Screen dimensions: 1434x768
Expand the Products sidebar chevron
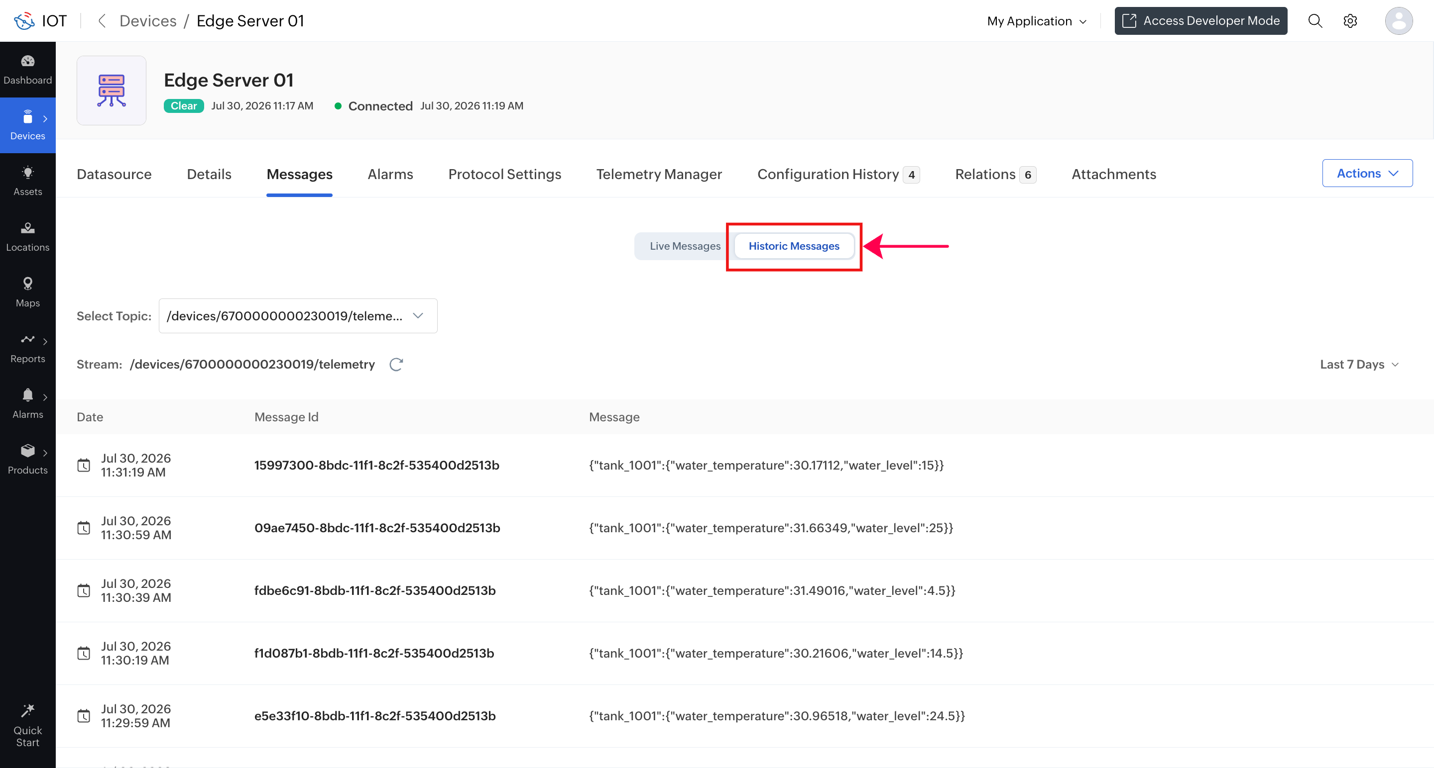[45, 453]
